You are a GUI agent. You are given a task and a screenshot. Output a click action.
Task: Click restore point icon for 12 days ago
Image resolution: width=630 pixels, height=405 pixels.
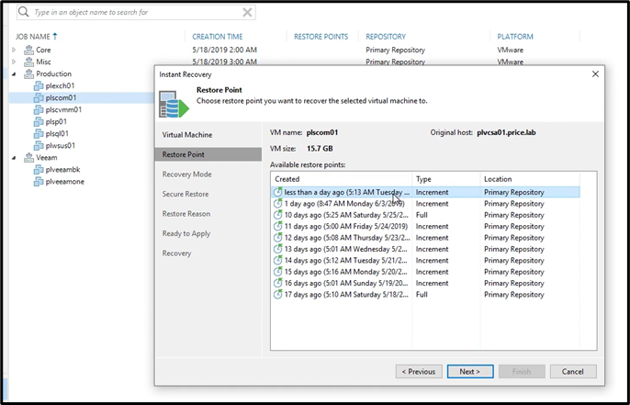click(277, 238)
